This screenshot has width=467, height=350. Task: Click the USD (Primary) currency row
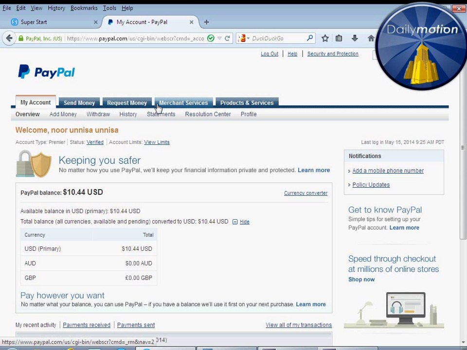pos(89,249)
